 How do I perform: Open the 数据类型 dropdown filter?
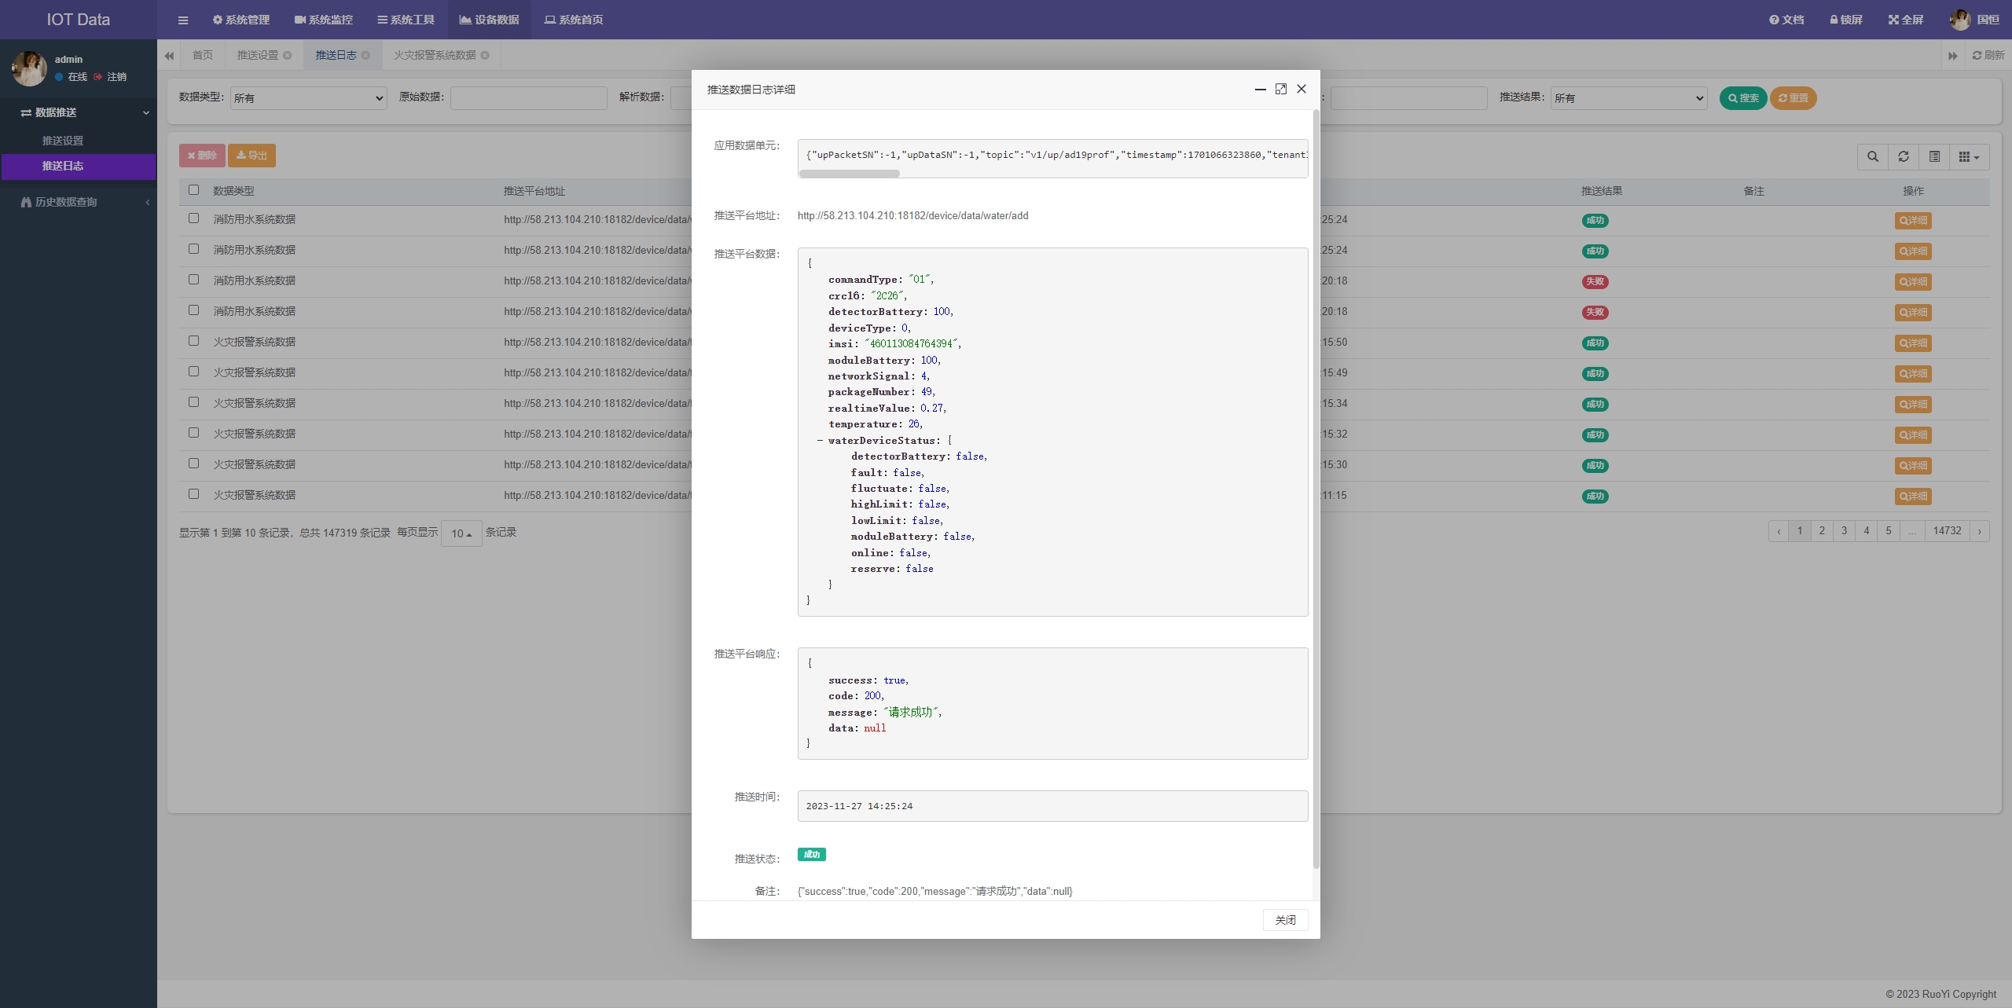[x=308, y=98]
